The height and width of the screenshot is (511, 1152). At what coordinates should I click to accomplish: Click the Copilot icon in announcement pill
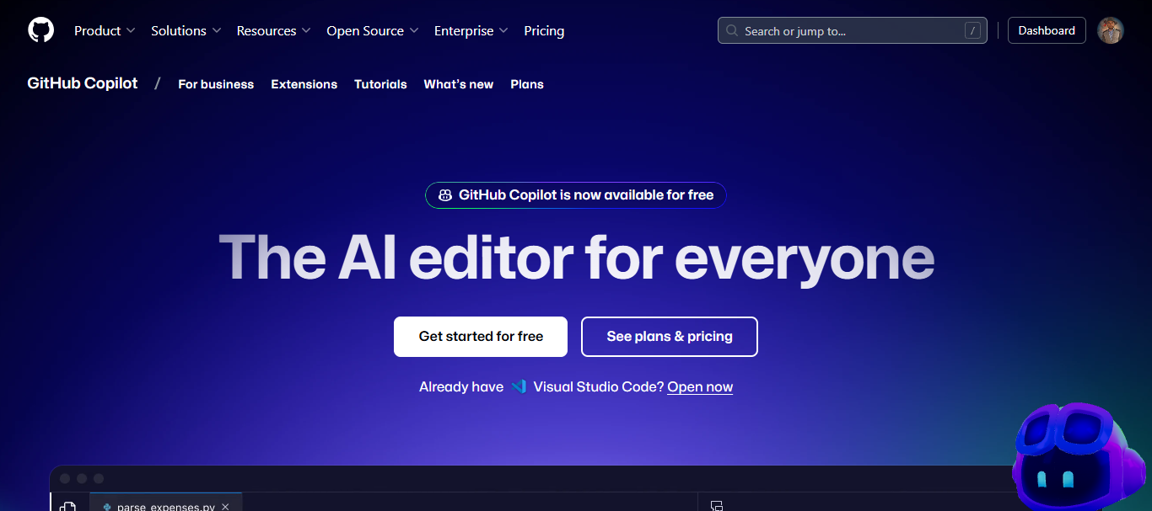445,195
